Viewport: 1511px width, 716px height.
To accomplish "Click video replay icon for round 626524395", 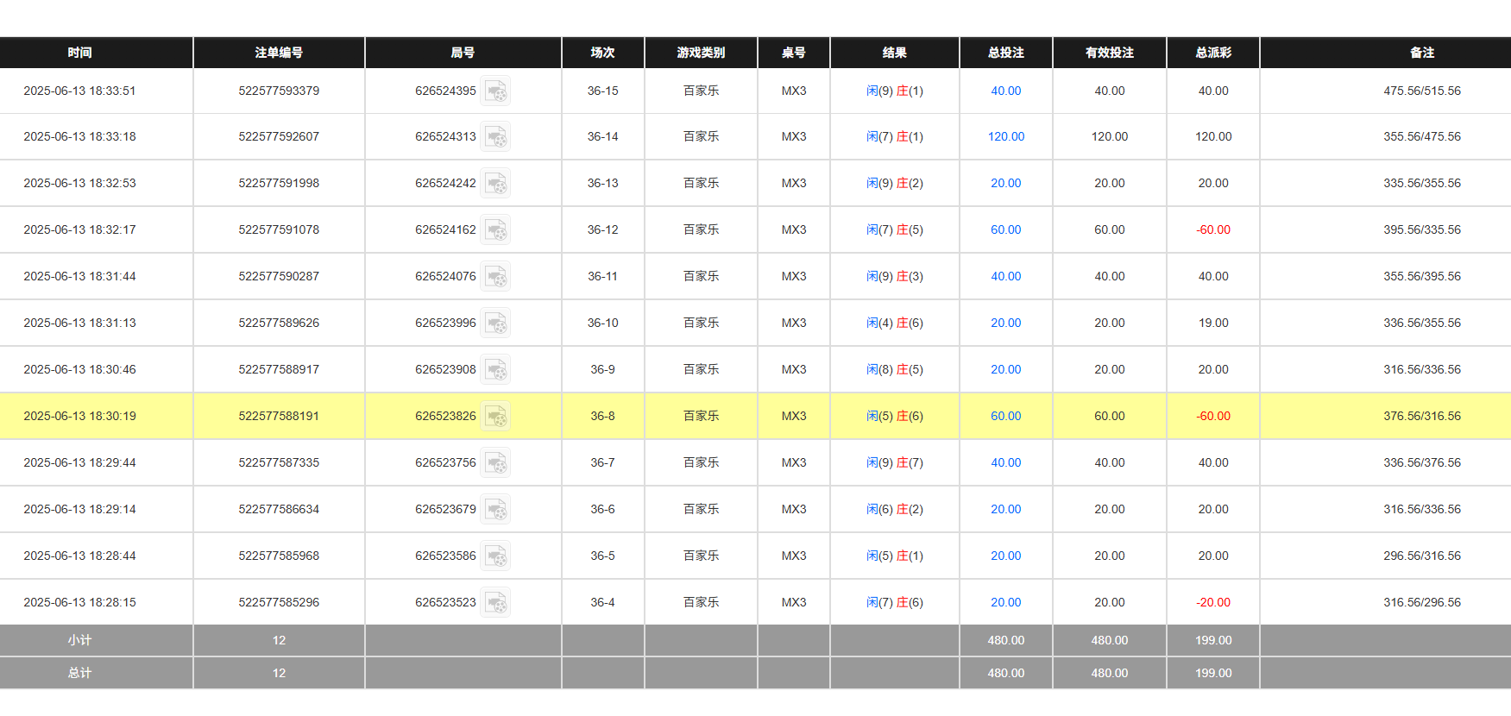I will pos(495,91).
